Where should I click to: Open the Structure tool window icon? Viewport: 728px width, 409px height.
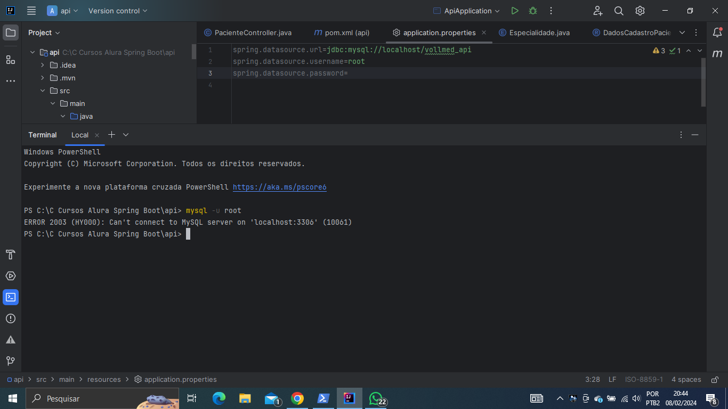coord(11,60)
